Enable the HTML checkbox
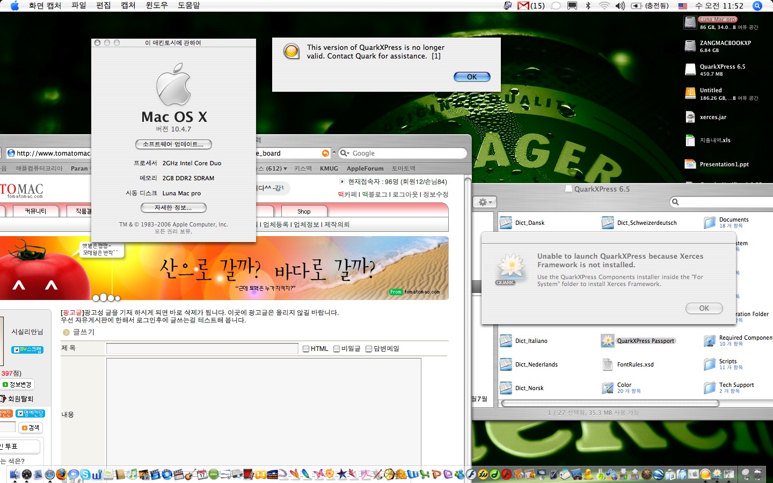 (306, 349)
